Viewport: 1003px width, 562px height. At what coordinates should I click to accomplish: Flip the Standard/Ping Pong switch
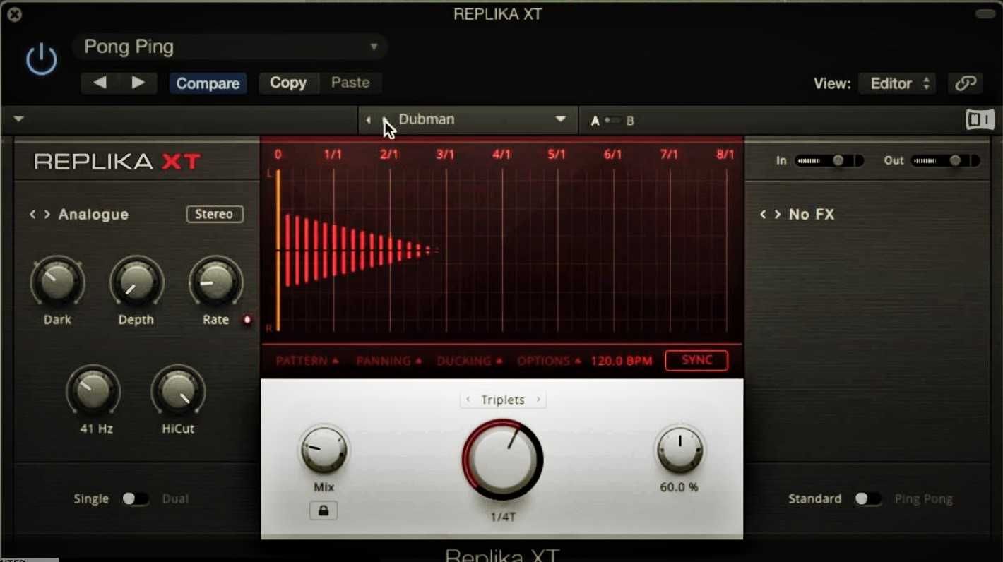click(x=868, y=499)
